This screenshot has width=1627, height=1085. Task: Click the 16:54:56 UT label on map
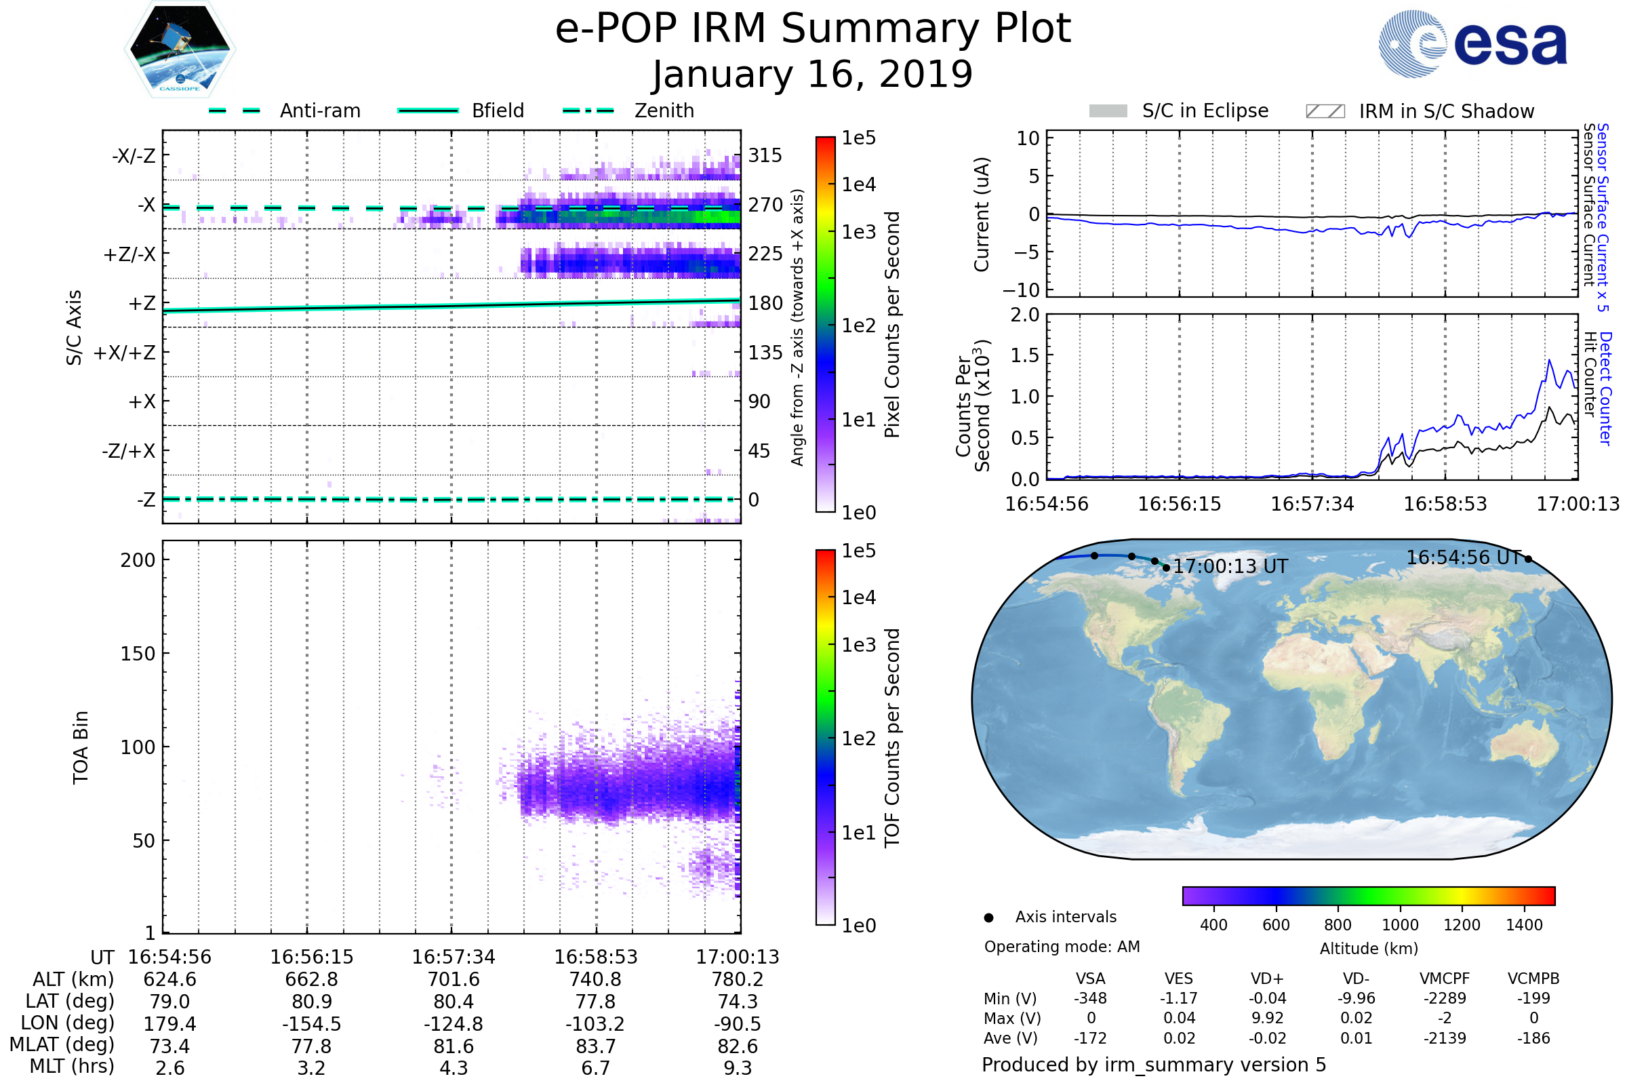click(1464, 557)
